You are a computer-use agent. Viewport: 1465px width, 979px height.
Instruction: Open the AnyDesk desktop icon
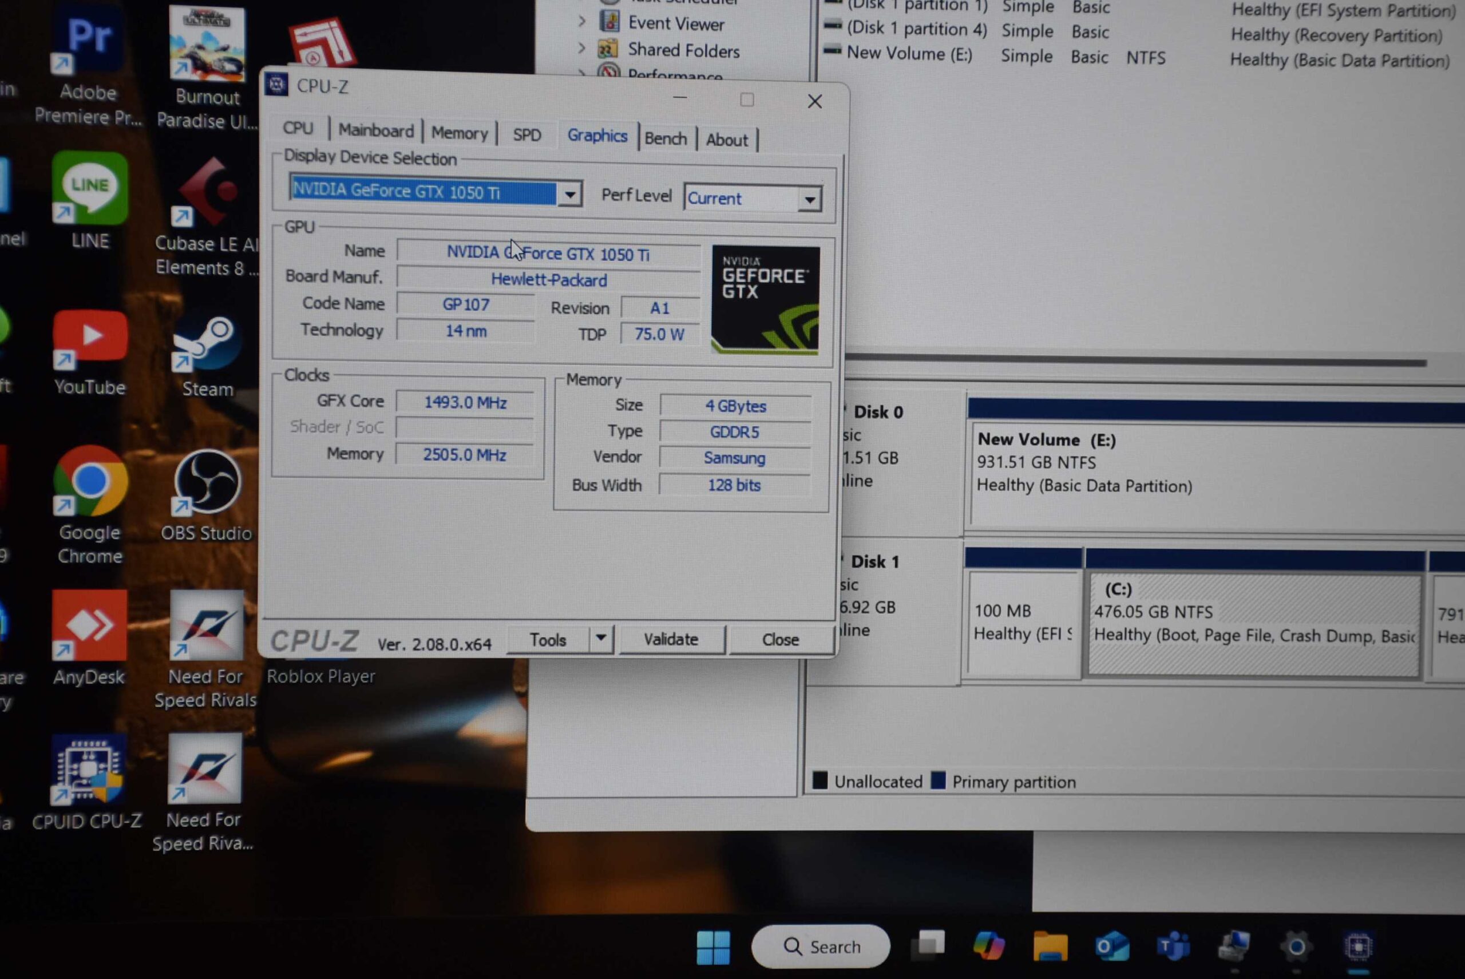(x=89, y=626)
